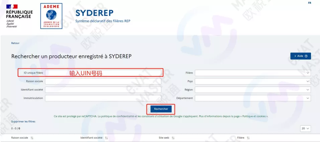Open the Pays dropdown
Screen dimensions: 320x142
tap(253, 81)
